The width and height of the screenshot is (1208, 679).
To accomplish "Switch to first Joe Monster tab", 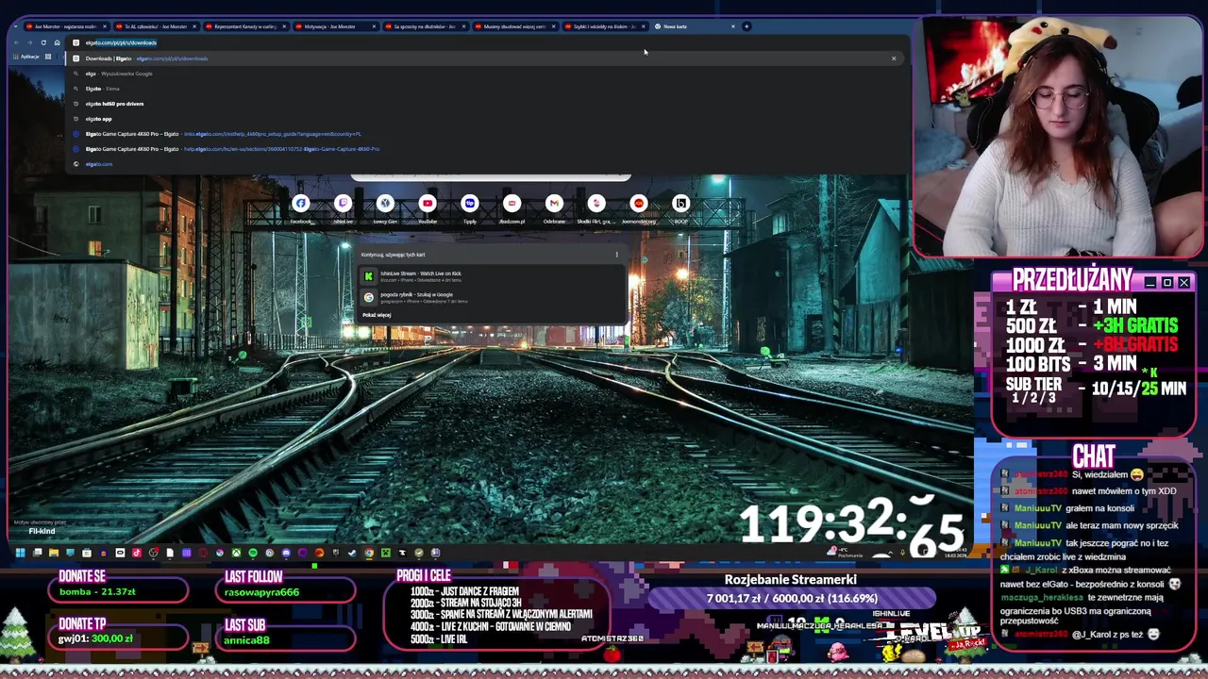I will click(66, 26).
